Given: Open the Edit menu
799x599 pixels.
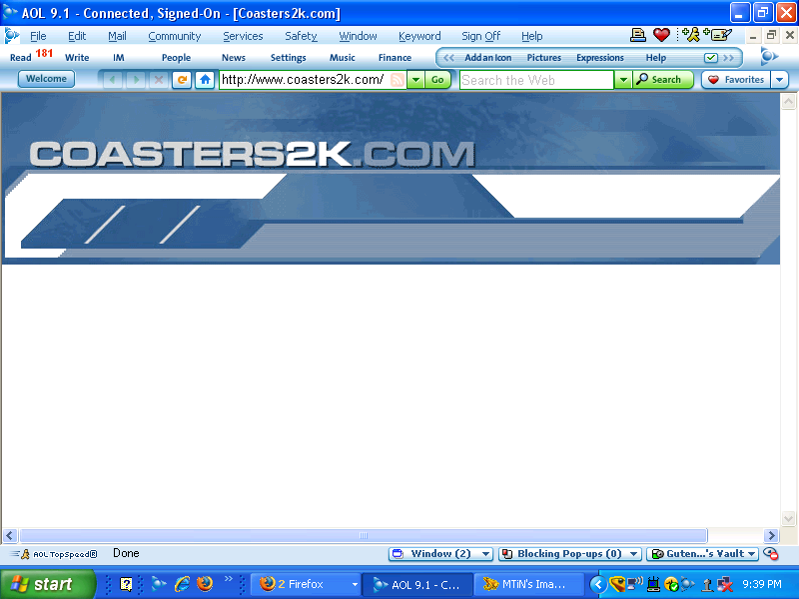Looking at the screenshot, I should (77, 36).
